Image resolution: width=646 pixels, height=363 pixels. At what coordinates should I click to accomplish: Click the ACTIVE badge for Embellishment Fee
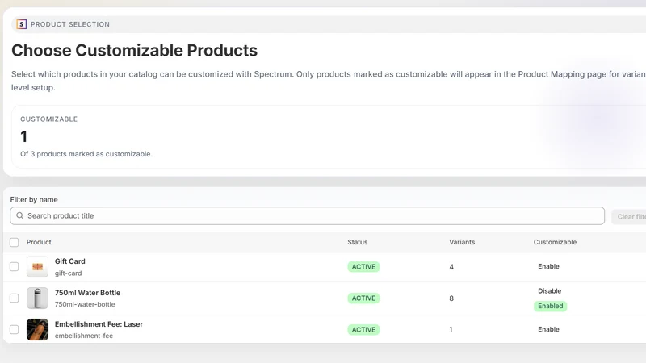(363, 329)
